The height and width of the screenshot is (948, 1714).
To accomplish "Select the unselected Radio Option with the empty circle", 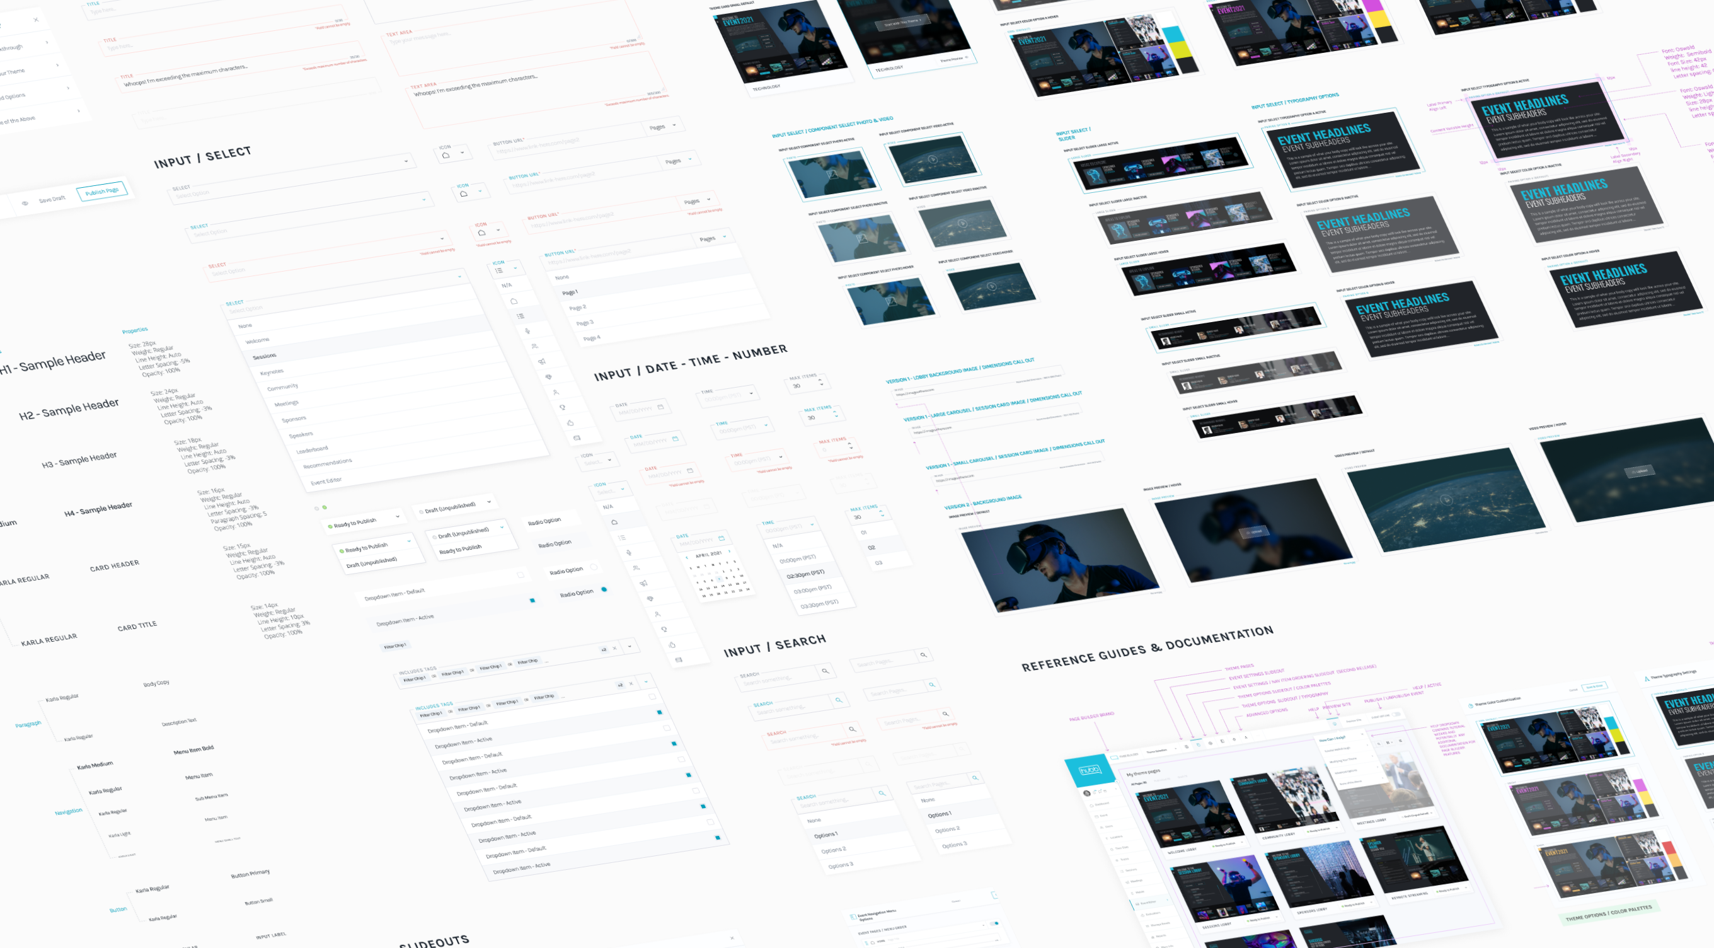I will pyautogui.click(x=594, y=567).
